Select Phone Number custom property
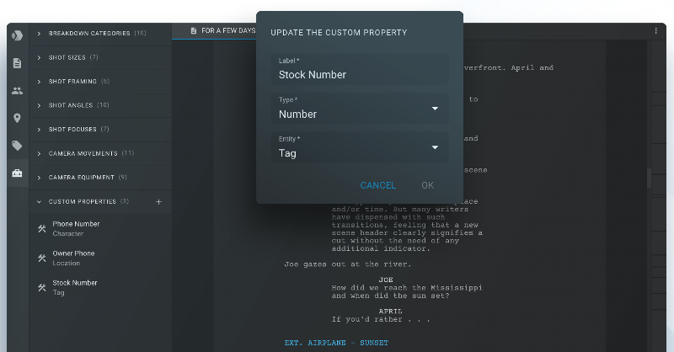674x352 pixels. (100, 229)
